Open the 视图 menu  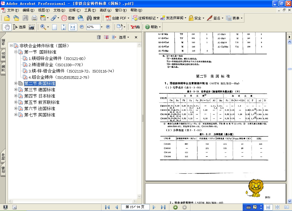pos(44,10)
